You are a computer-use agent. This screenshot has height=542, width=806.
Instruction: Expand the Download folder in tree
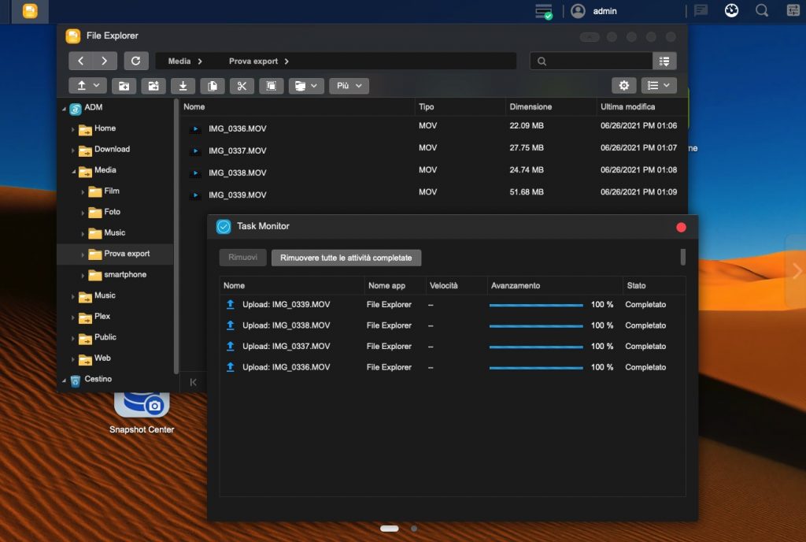(73, 150)
